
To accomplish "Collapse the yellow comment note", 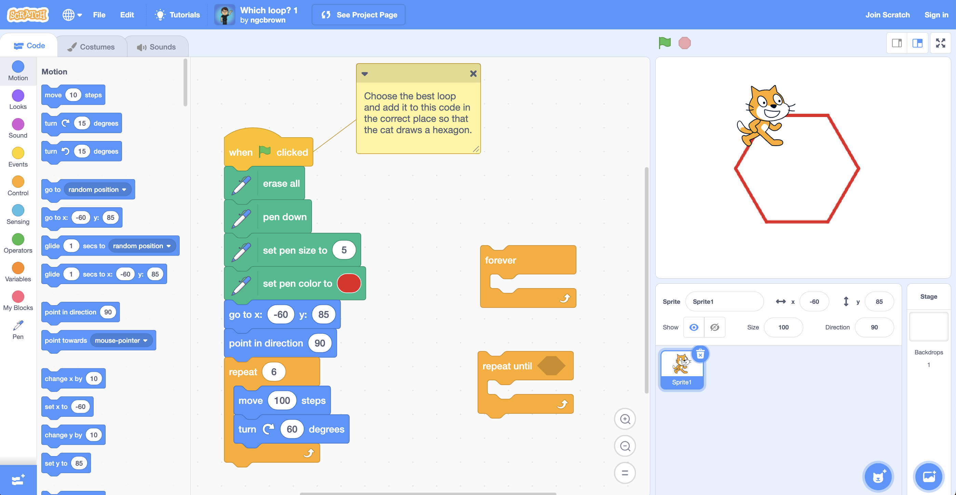I will click(x=365, y=74).
